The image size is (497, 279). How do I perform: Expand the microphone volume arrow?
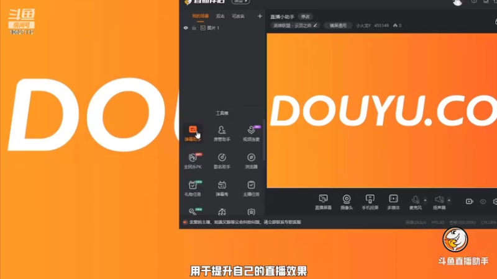(x=425, y=200)
